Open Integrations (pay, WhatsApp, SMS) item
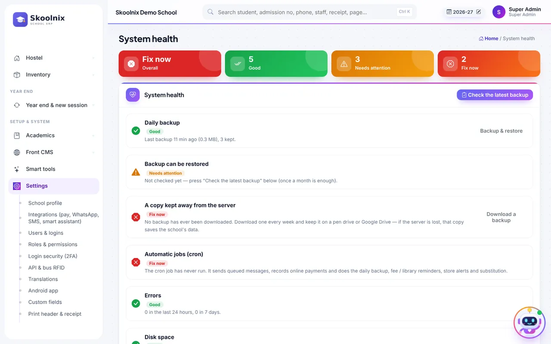Image resolution: width=551 pixels, height=344 pixels. [64, 218]
